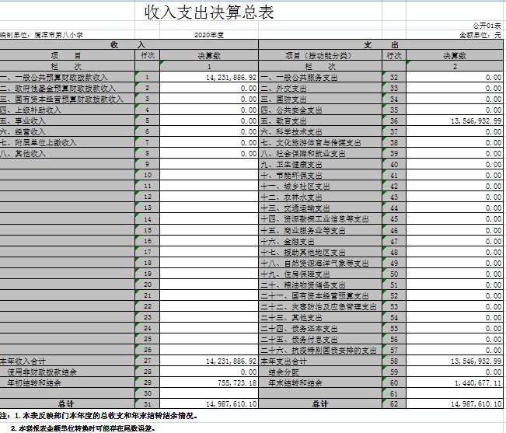
Task: Select the 本年收入合计 cell
Action: (x=67, y=361)
